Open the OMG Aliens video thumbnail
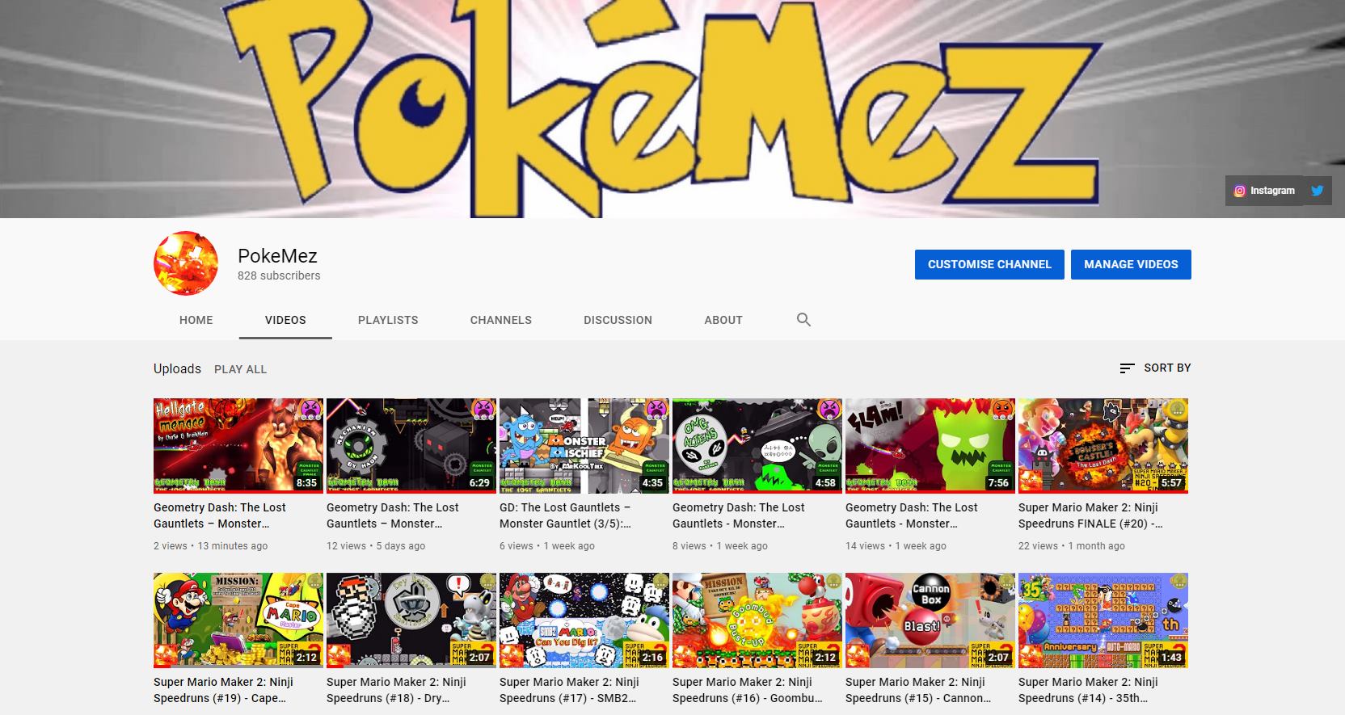 pyautogui.click(x=757, y=445)
